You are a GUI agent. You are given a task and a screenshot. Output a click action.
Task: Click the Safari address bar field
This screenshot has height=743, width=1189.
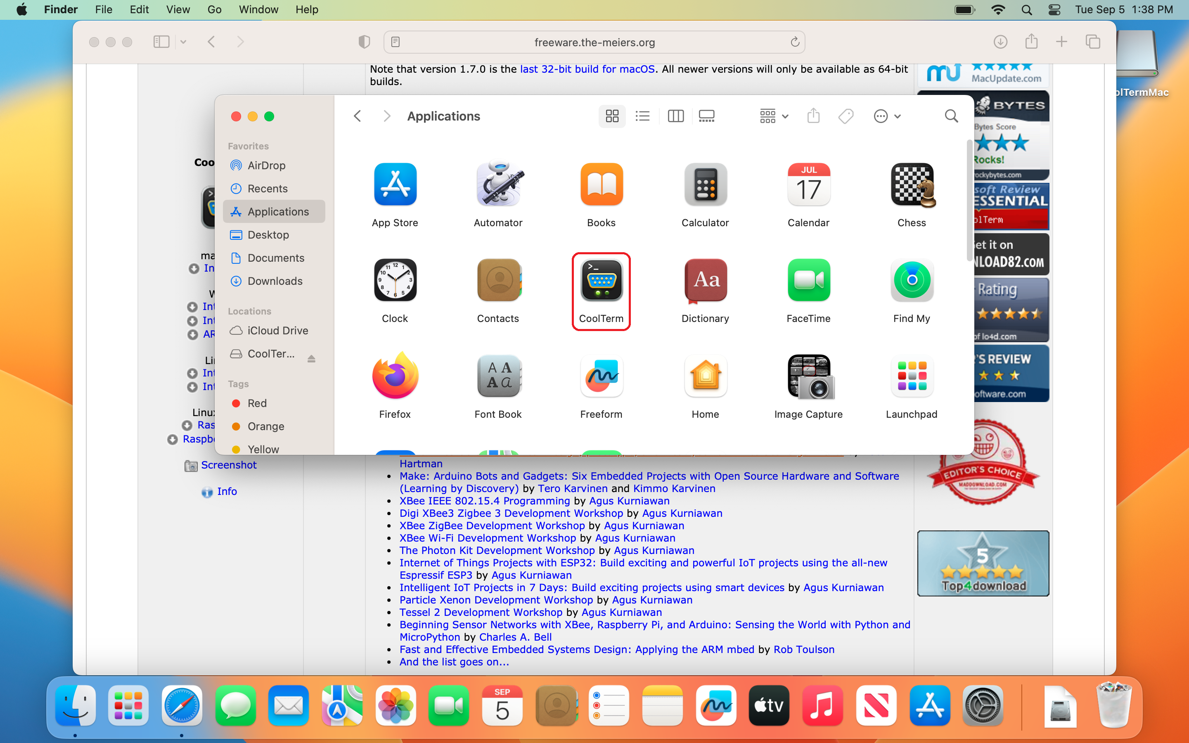[x=594, y=42]
